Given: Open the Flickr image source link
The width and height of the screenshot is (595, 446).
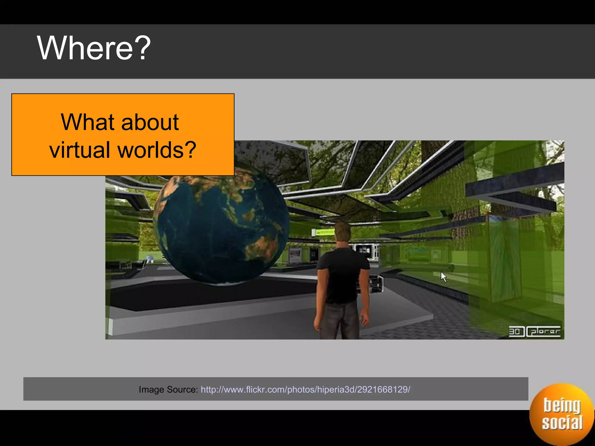Looking at the screenshot, I should pos(305,389).
